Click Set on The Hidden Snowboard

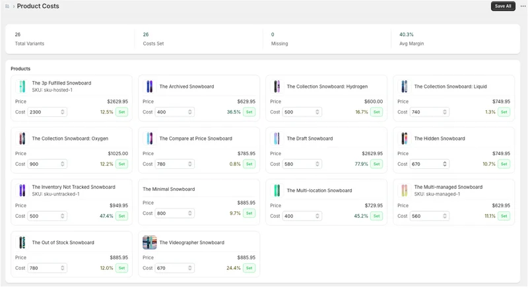[x=504, y=164]
